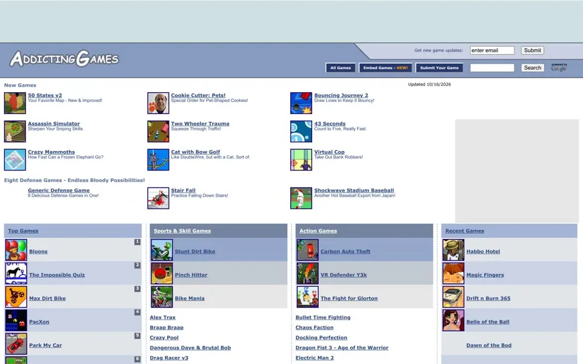
Task: Open the Pinch Hitter icon
Action: (x=162, y=274)
